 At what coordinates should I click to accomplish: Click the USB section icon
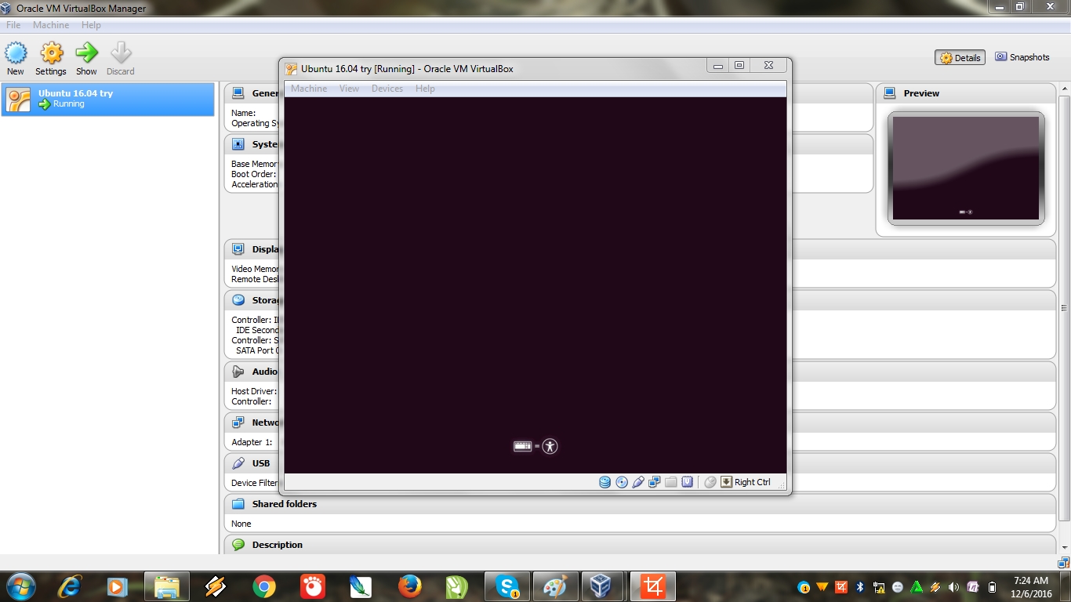tap(238, 463)
